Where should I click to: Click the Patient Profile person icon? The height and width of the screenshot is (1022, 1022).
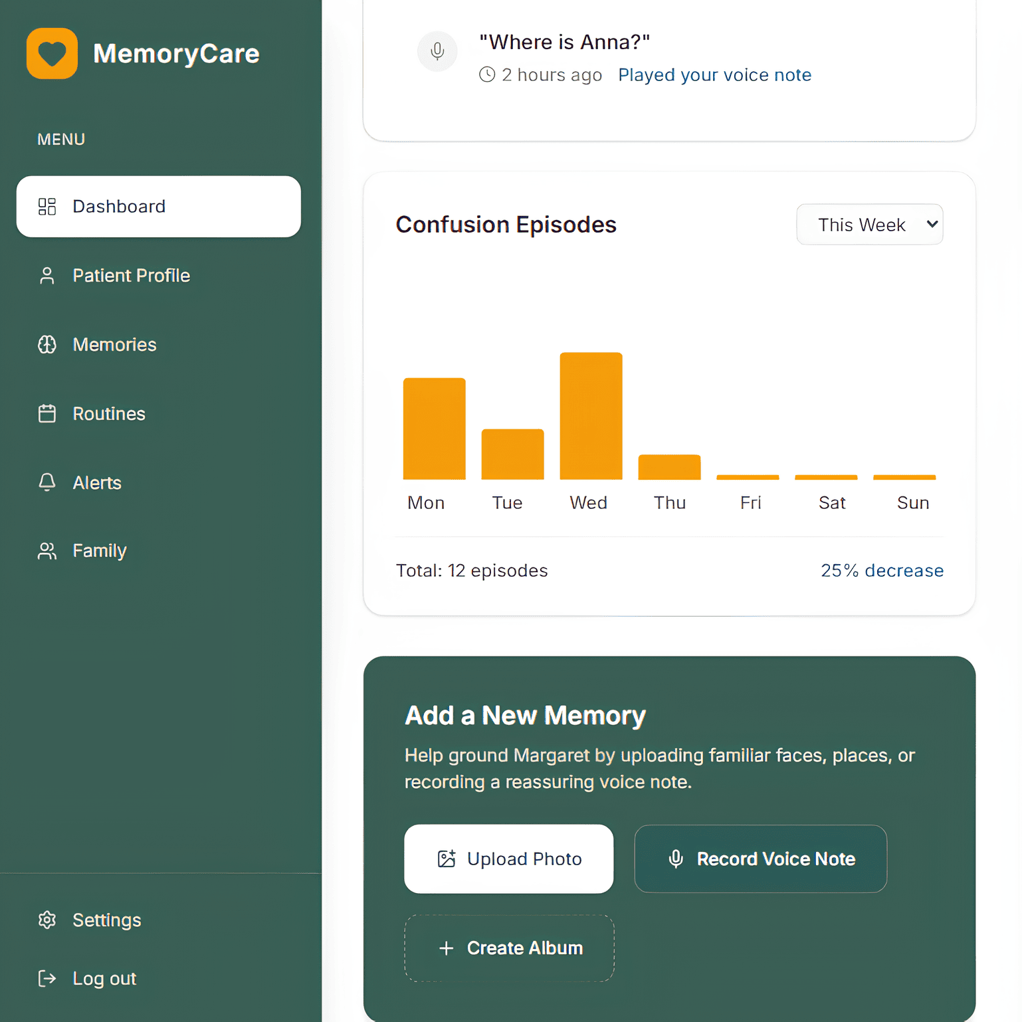[x=47, y=276]
